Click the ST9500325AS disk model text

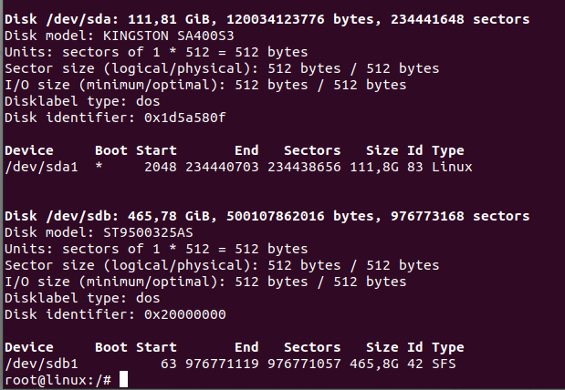(148, 232)
